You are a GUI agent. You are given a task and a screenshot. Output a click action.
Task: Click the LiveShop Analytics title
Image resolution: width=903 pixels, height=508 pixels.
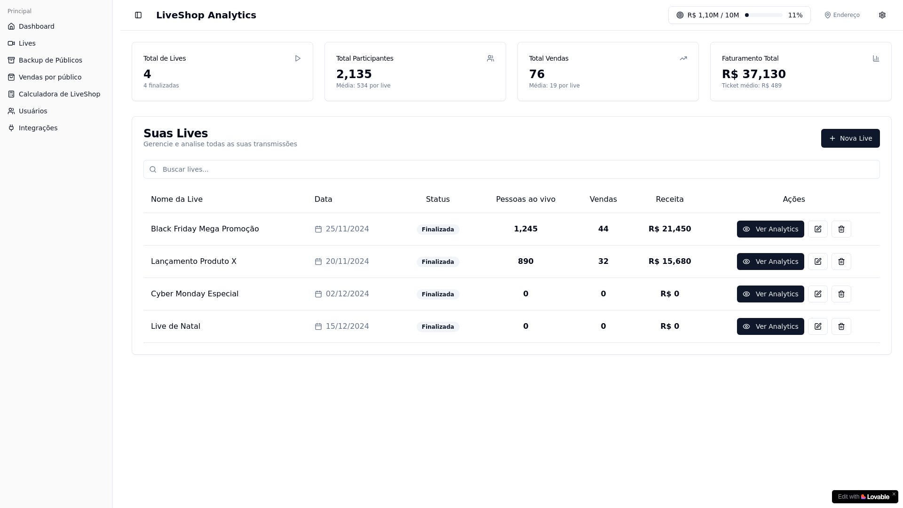(206, 15)
